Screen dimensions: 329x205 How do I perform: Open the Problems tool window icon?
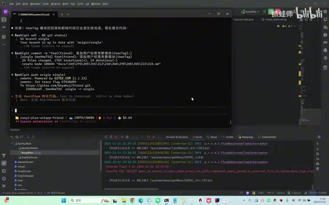point(4,179)
